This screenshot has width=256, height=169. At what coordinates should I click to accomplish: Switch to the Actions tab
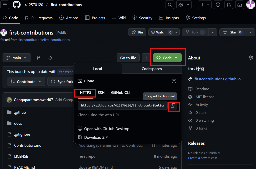coord(69,18)
